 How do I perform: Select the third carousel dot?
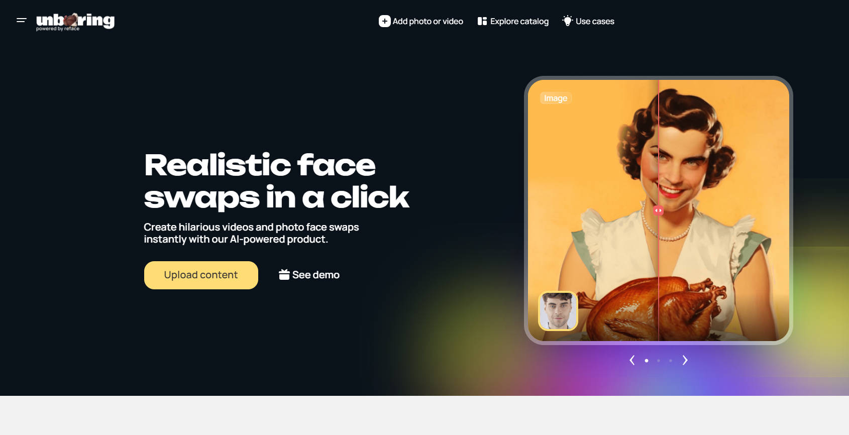tap(671, 361)
